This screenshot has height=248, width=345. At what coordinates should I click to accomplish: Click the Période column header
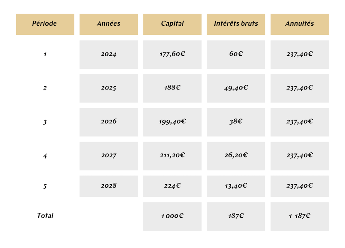click(x=45, y=24)
